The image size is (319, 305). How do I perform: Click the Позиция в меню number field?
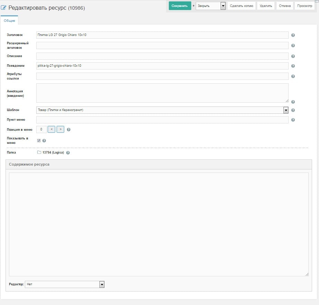coord(41,129)
